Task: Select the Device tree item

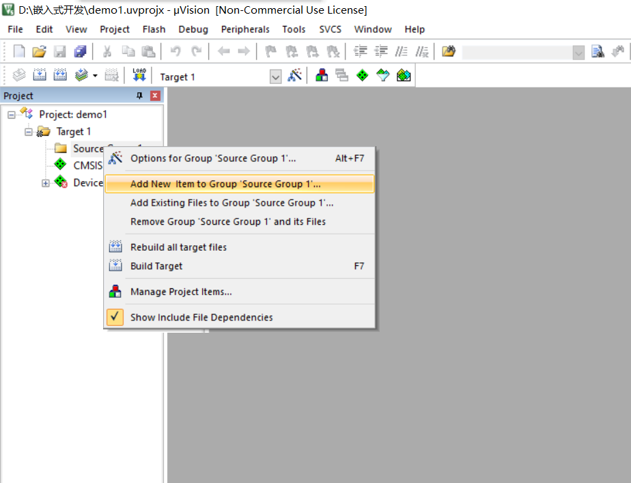Action: 79,182
